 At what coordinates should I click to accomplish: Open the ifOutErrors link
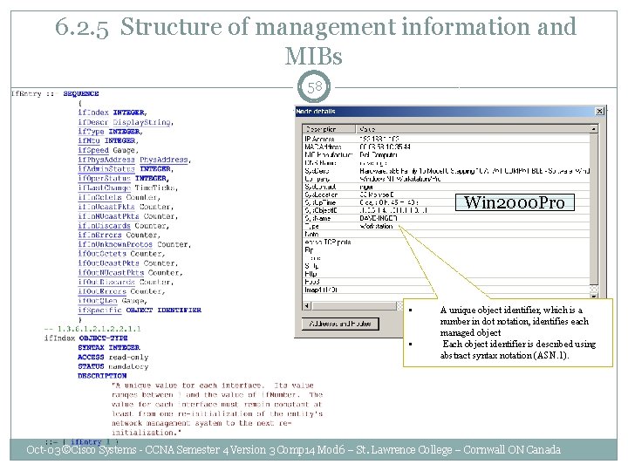coord(102,291)
